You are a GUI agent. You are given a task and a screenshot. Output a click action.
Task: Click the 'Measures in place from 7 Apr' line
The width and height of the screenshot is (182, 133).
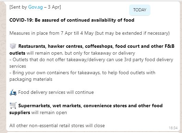pyautogui.click(x=90, y=33)
